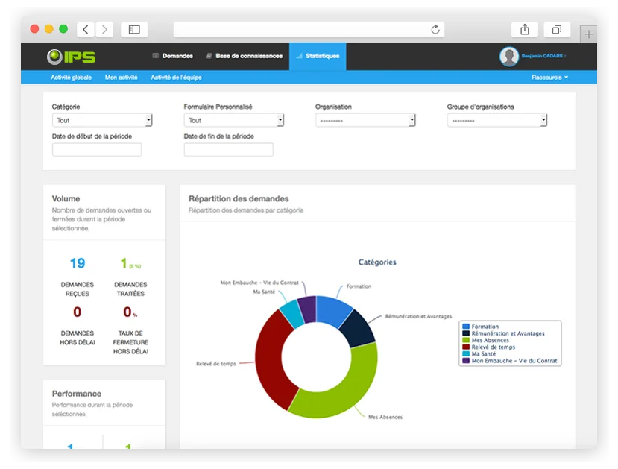
Task: Click the Volume panel heading
Action: tap(66, 198)
